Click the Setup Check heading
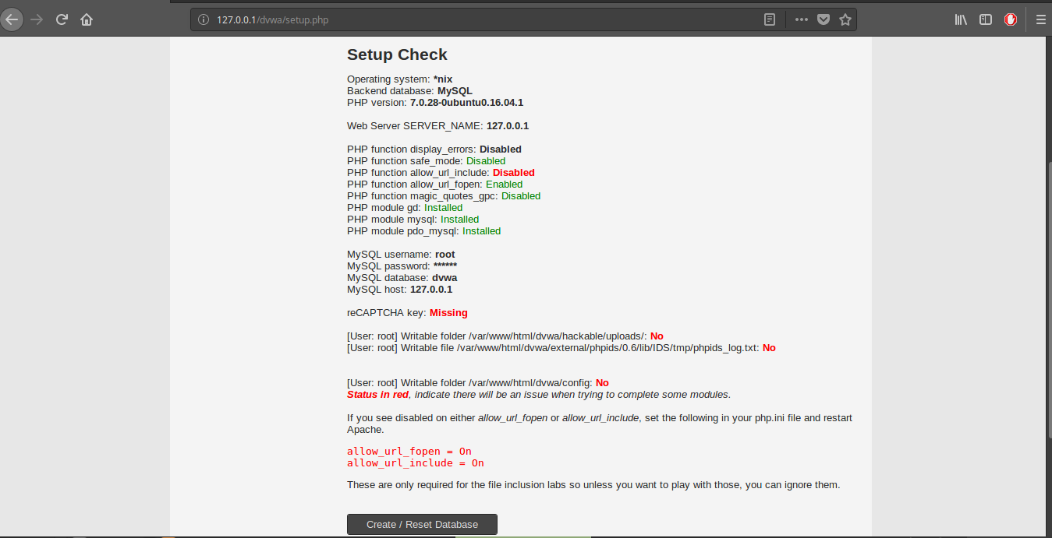1052x538 pixels. coord(396,55)
